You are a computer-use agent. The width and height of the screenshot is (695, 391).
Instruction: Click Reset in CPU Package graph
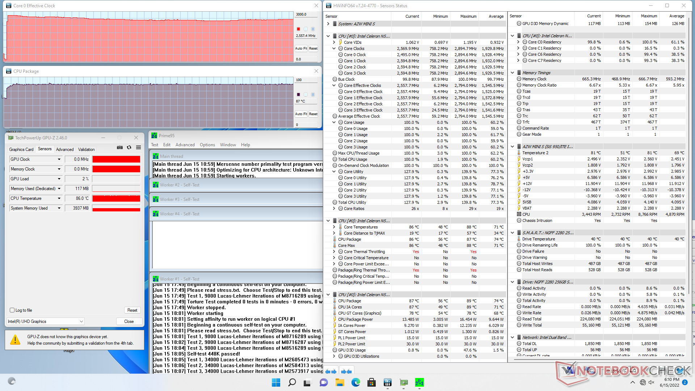click(x=313, y=114)
